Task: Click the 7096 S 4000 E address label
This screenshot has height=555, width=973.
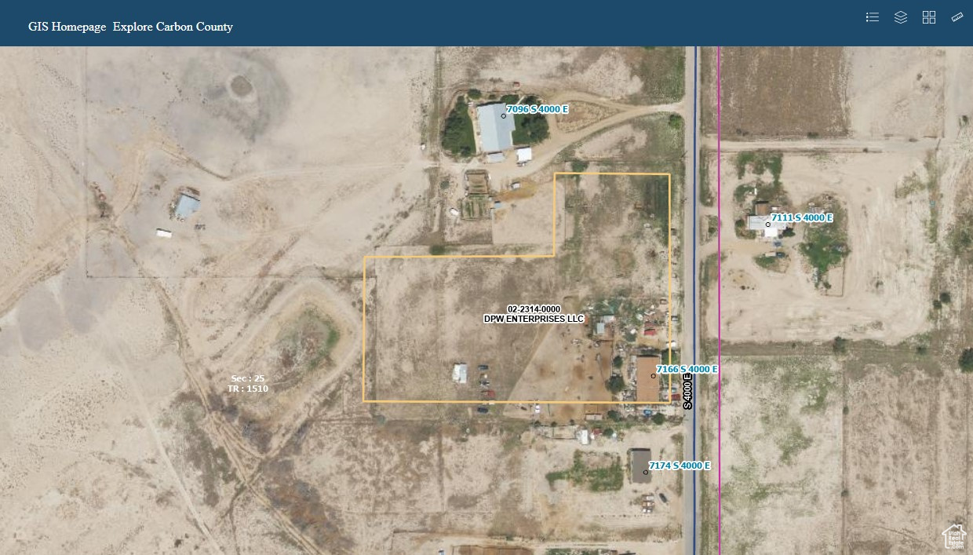Action: [x=538, y=109]
